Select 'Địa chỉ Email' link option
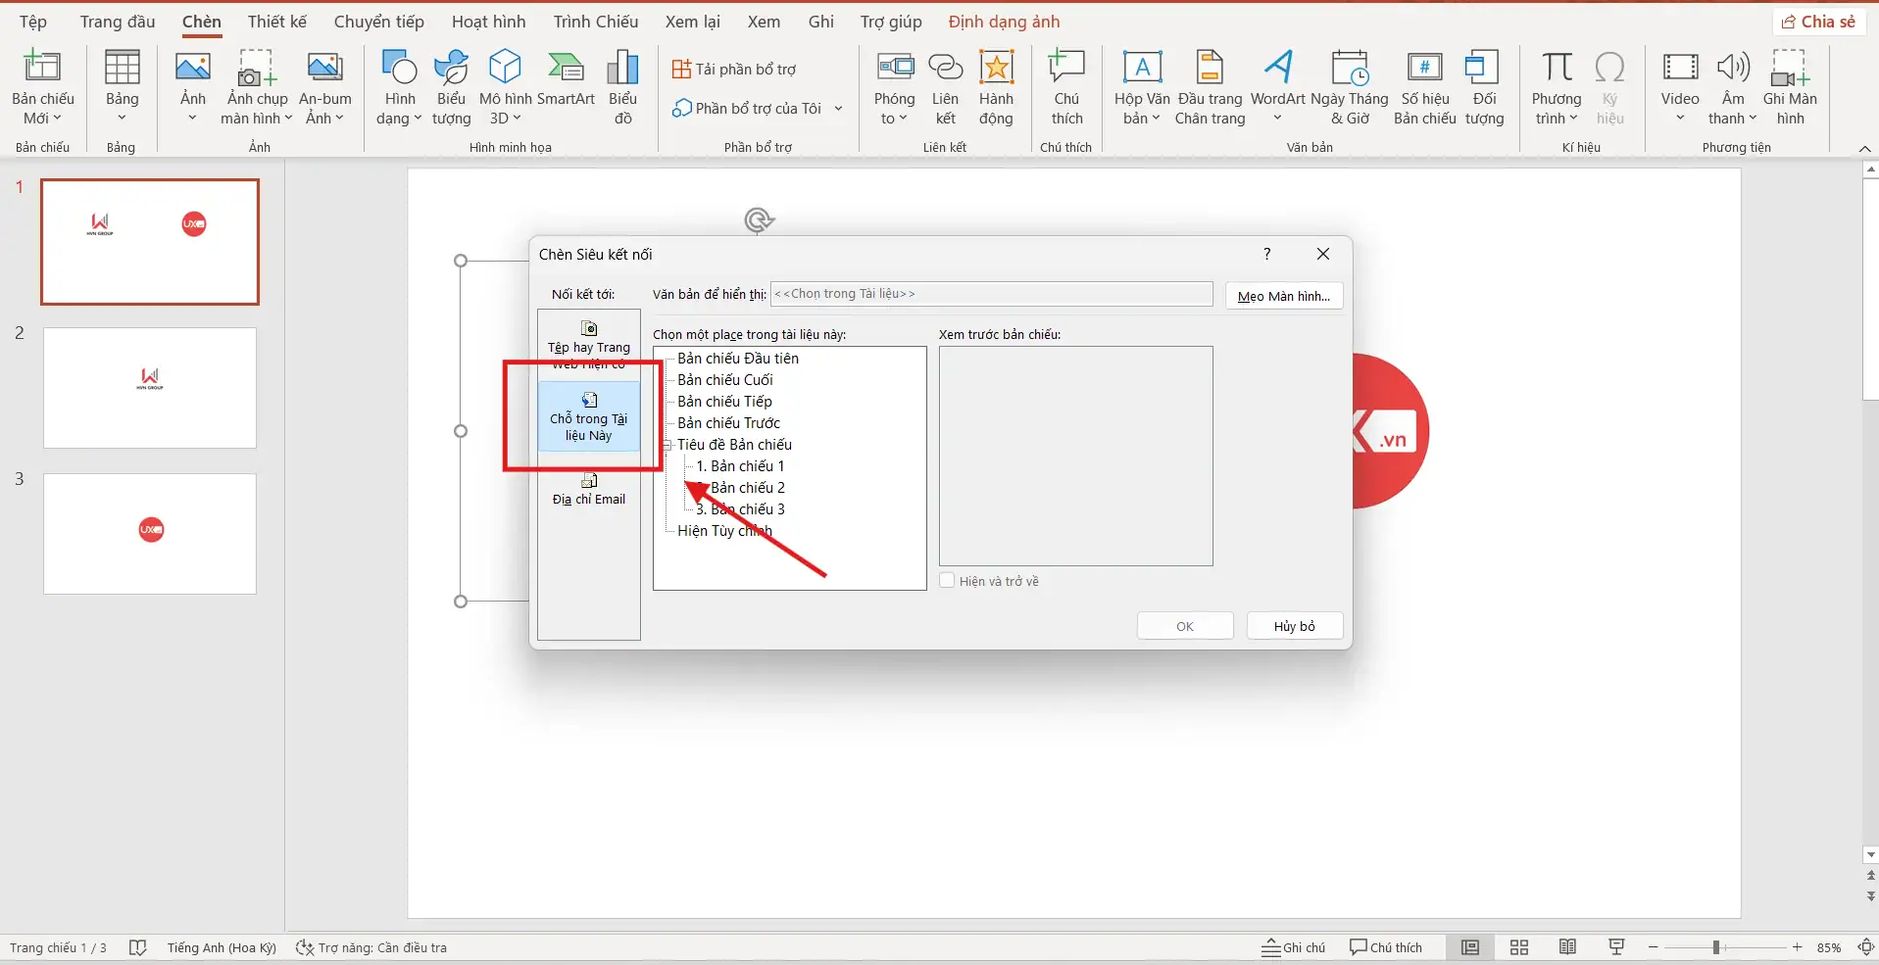The height and width of the screenshot is (965, 1879). click(589, 490)
